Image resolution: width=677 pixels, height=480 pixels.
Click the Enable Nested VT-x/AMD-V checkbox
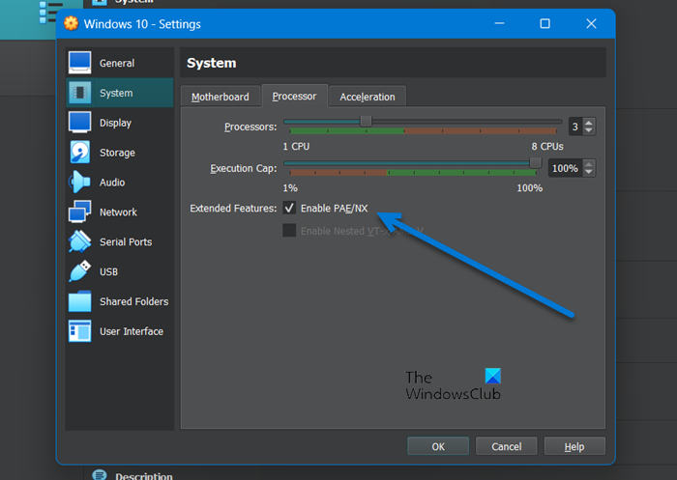point(289,230)
